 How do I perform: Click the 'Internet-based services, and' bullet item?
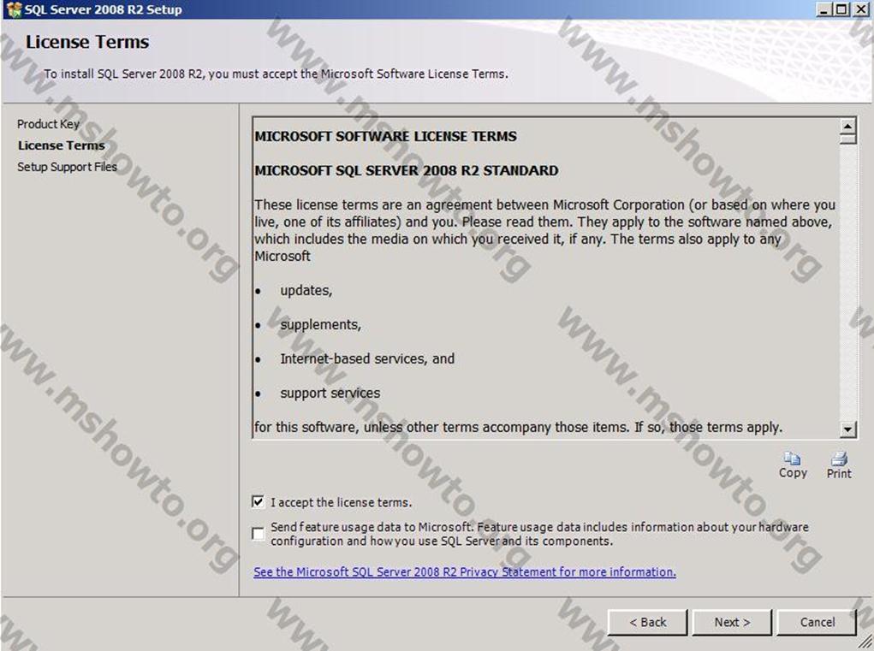367,358
